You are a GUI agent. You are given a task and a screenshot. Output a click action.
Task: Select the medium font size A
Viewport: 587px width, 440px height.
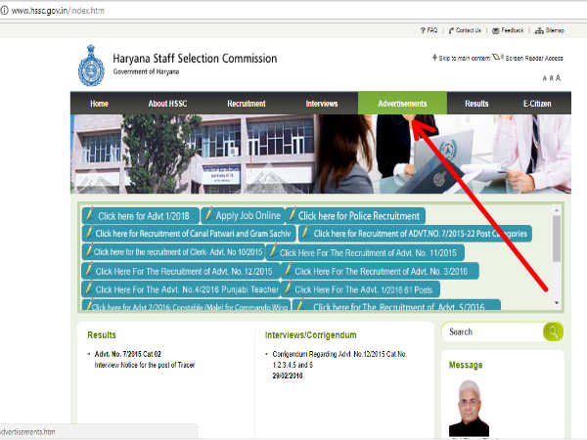551,78
